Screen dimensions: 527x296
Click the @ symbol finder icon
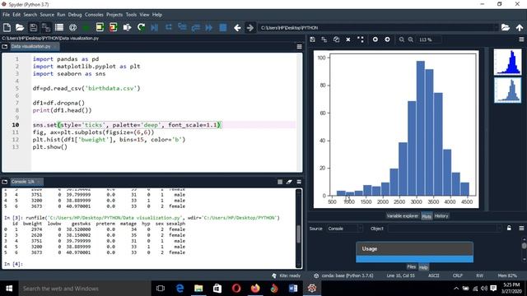(x=72, y=27)
